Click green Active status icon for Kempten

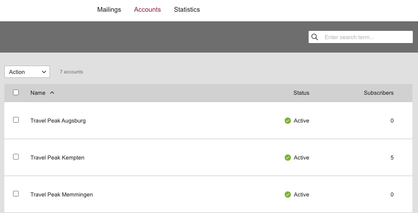coord(287,158)
